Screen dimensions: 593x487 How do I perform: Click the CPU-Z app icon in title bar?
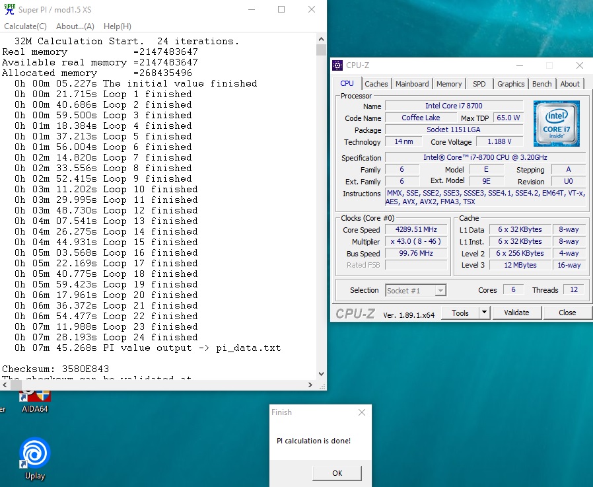337,65
